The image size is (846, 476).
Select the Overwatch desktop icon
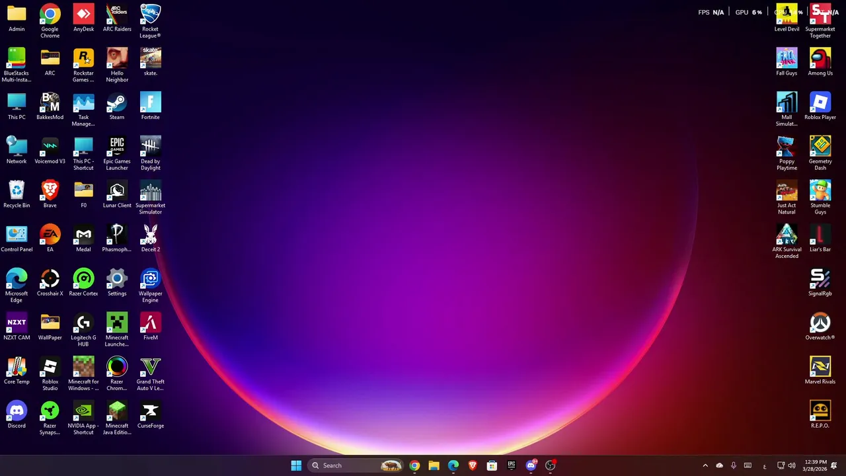coord(820,323)
